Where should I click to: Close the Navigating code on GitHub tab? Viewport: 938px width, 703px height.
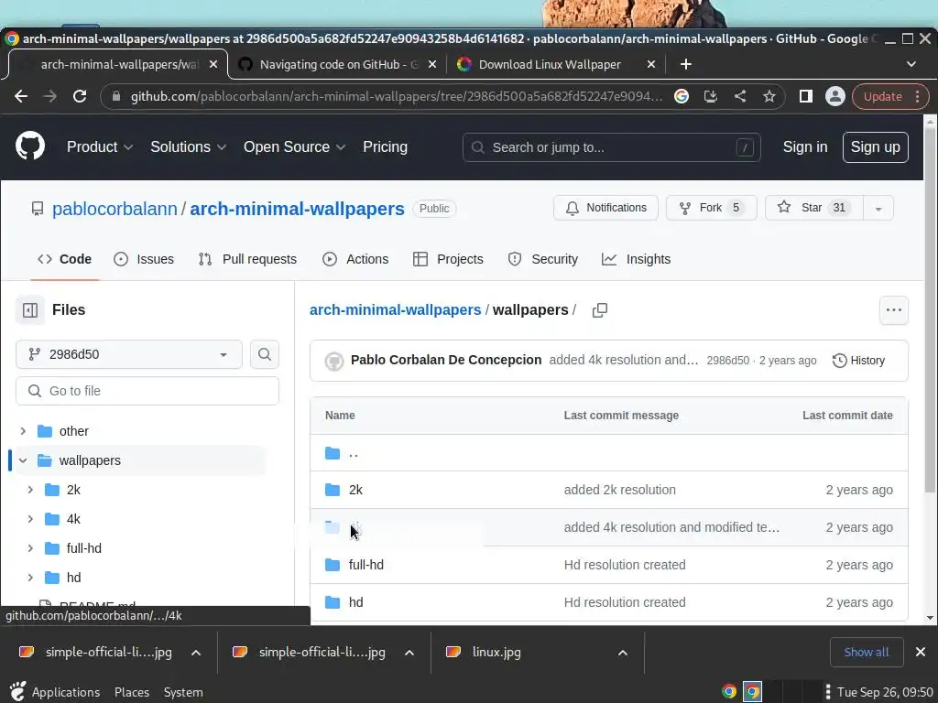click(432, 64)
